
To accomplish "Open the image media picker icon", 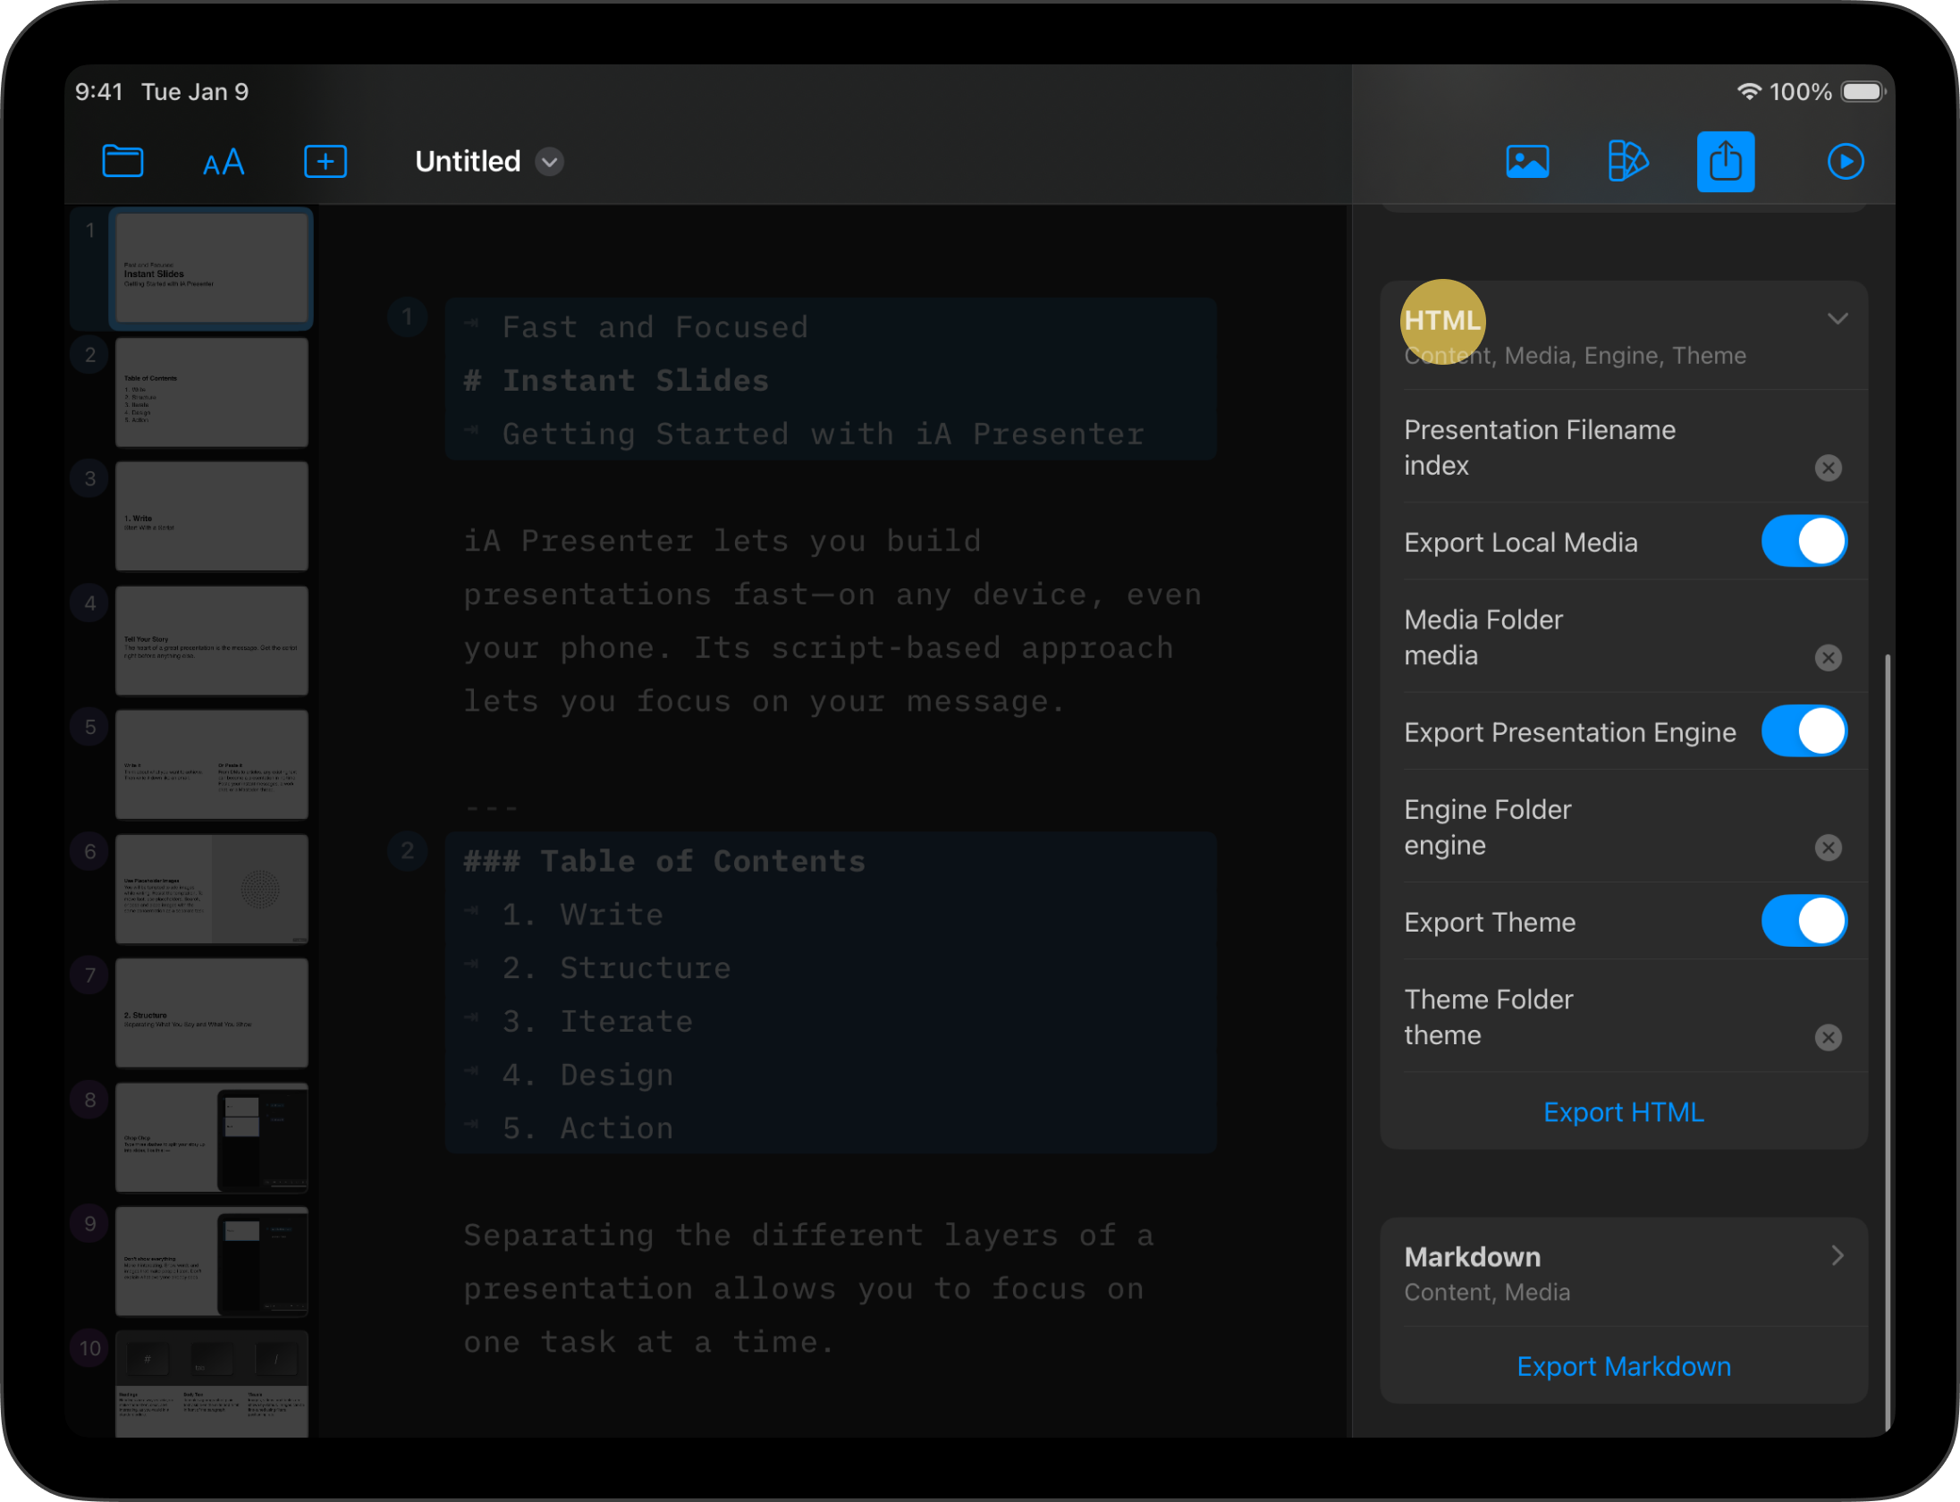I will tap(1527, 162).
